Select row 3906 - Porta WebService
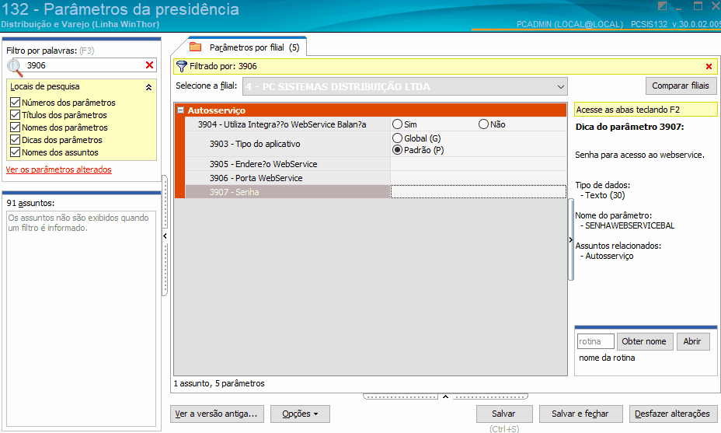 tap(287, 178)
